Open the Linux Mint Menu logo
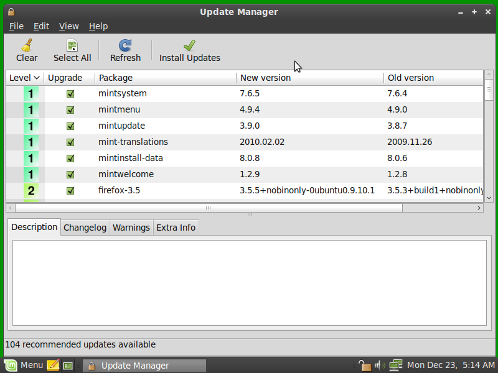Screen dimensions: 498x373 point(11,366)
